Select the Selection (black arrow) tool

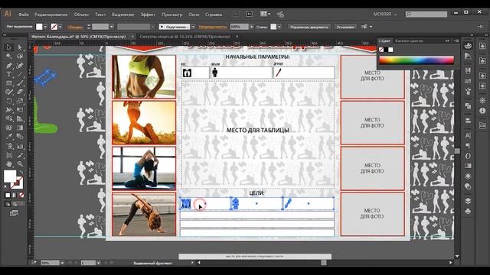8,47
